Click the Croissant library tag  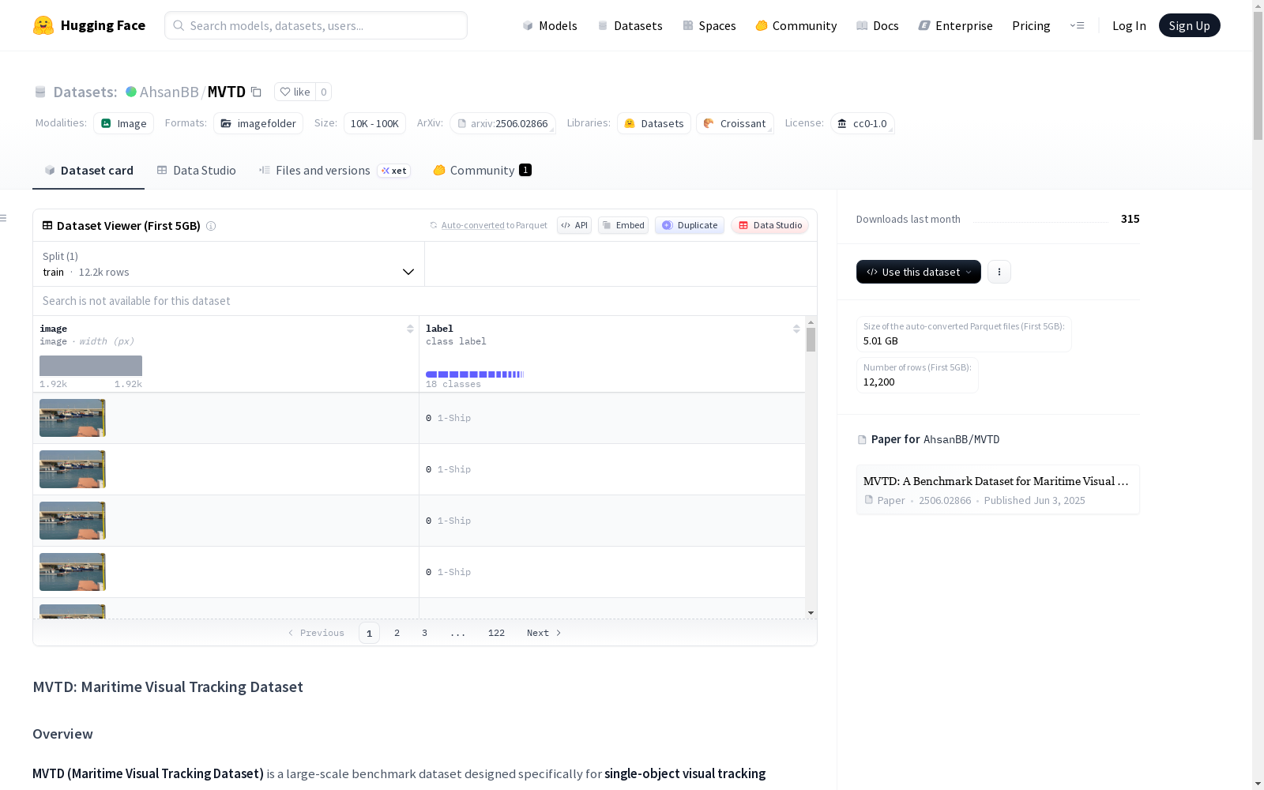735,123
